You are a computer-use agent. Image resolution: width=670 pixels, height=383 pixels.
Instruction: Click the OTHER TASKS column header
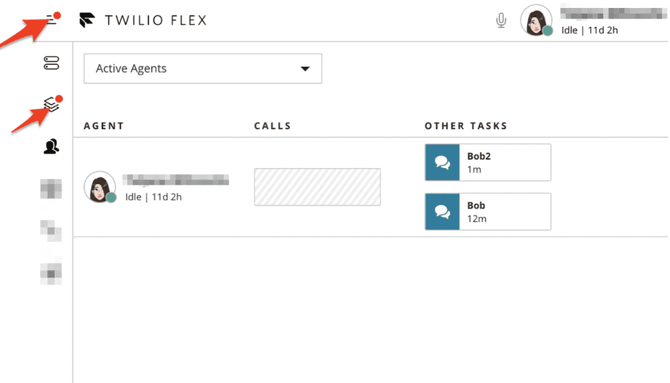click(x=466, y=126)
